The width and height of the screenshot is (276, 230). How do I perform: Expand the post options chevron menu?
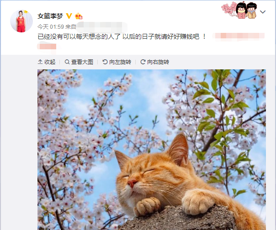pos(263,12)
